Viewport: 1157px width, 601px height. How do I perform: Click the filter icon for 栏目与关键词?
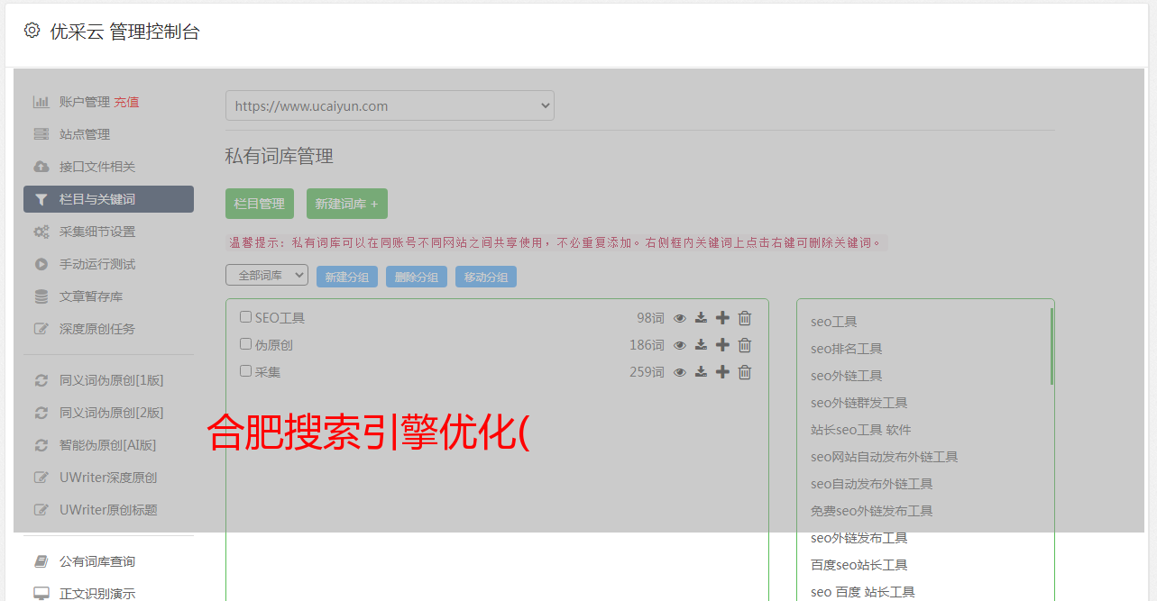click(x=41, y=199)
